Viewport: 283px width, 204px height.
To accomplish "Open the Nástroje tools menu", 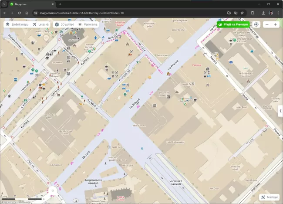I will [269, 197].
